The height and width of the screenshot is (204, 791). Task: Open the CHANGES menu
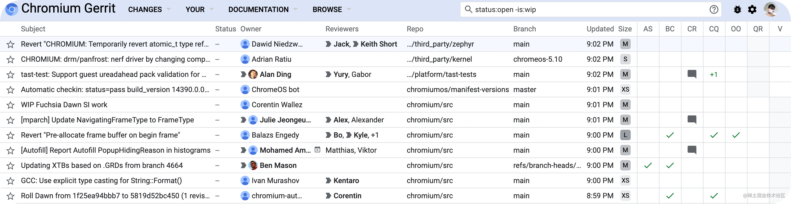point(145,9)
